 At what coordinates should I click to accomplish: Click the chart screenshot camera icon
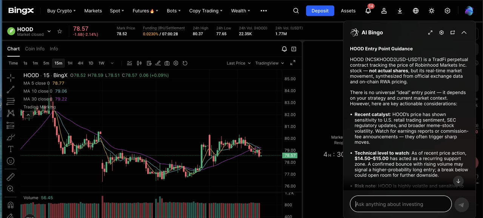pyautogui.click(x=167, y=63)
